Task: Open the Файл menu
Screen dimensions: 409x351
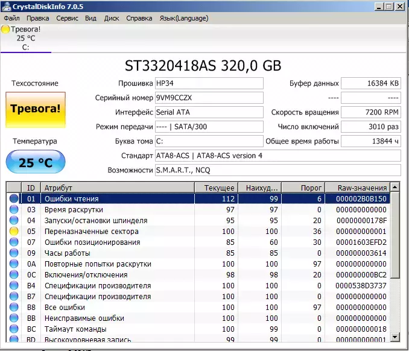Action: [11, 18]
